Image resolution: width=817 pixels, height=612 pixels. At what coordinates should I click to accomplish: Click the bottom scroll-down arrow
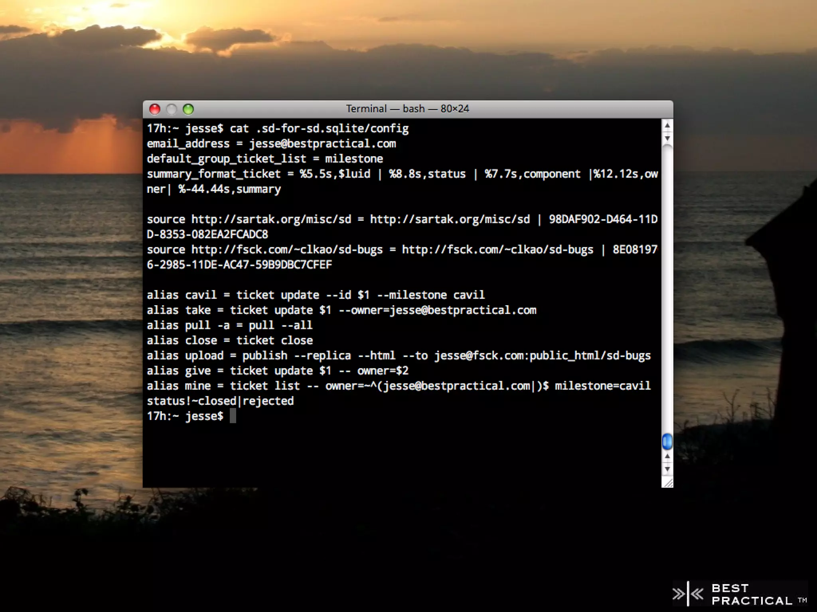click(667, 469)
